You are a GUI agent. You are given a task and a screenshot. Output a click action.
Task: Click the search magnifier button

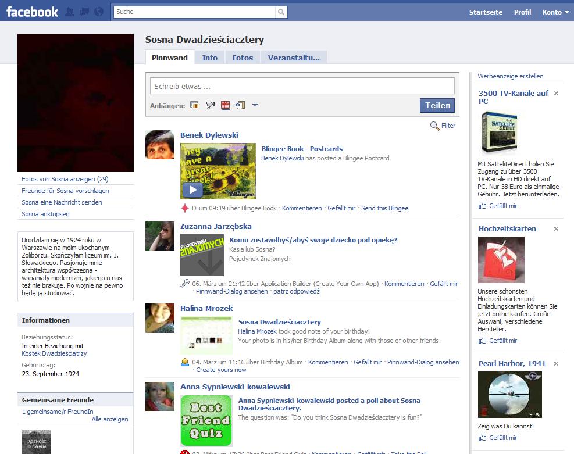pyautogui.click(x=281, y=12)
